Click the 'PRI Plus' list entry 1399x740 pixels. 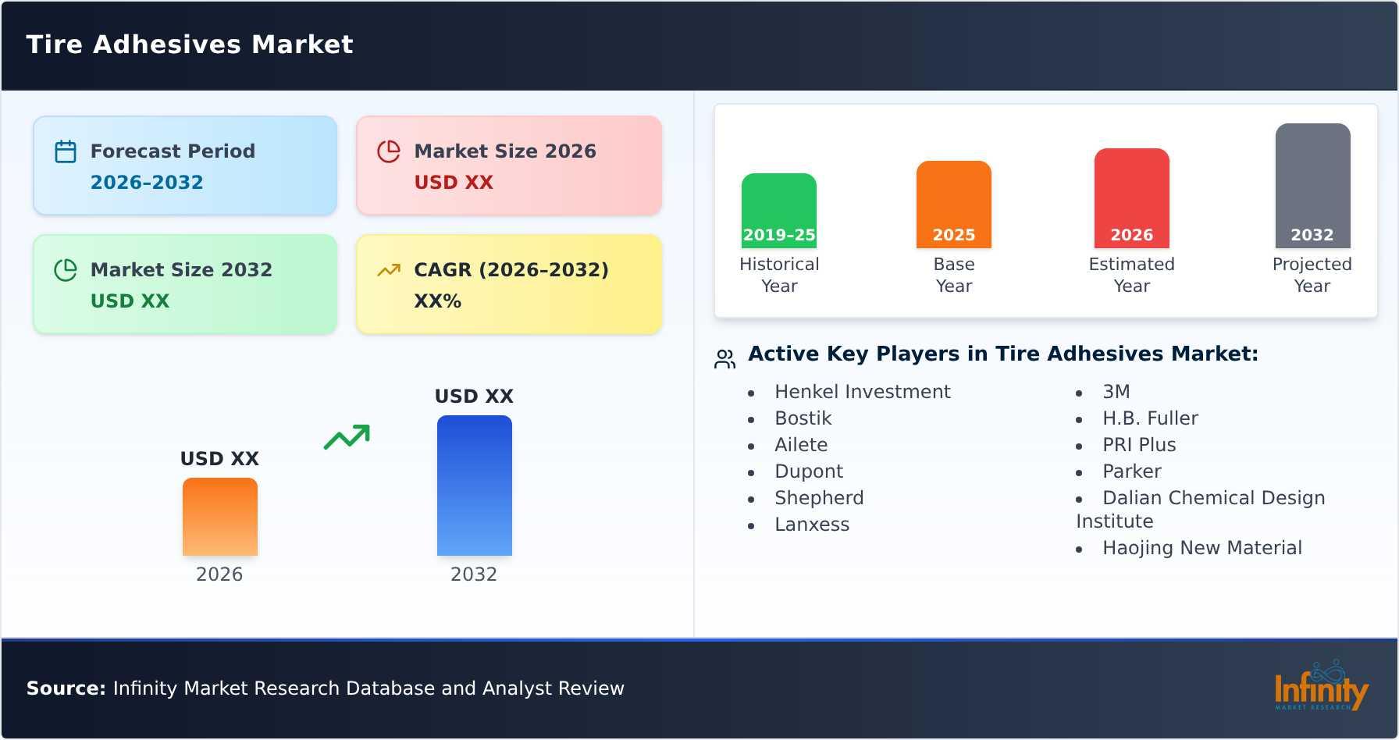(x=1139, y=445)
